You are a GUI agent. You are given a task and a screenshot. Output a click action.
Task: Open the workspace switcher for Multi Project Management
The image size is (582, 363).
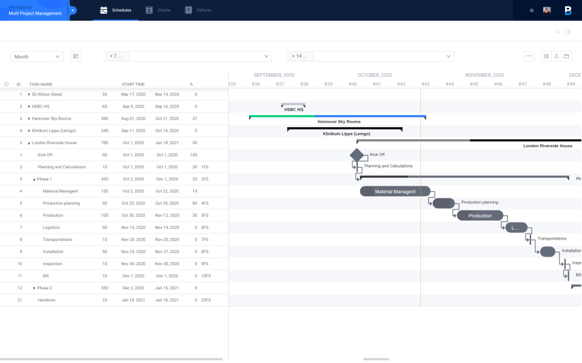pos(73,10)
